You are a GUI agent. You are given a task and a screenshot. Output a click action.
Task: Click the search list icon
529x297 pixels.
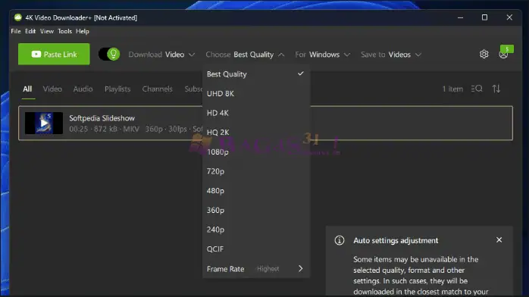click(477, 89)
